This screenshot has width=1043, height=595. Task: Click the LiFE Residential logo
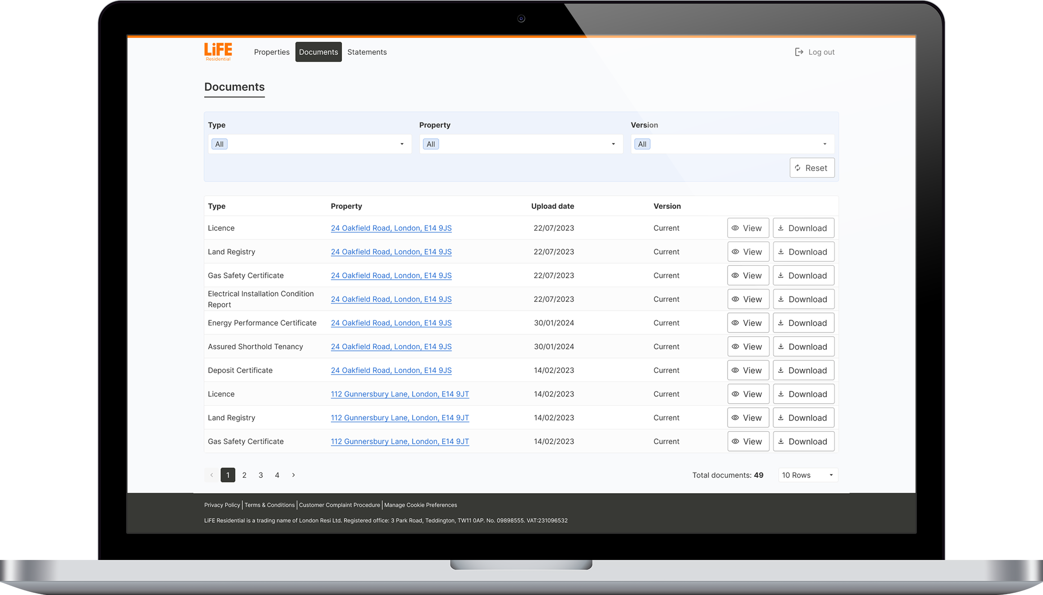[218, 52]
